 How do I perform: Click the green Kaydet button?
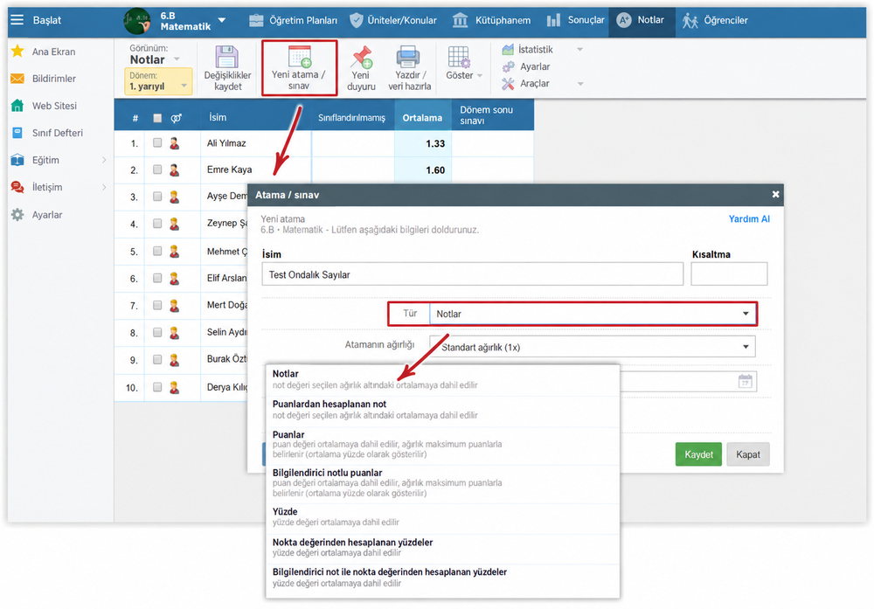698,454
